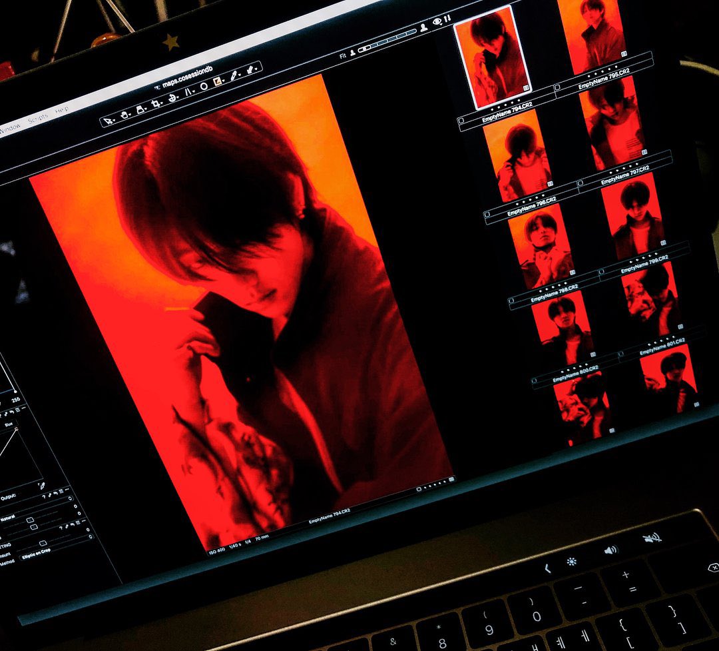Adjust the vignetting Amount slider
The image size is (719, 651).
(x=43, y=543)
